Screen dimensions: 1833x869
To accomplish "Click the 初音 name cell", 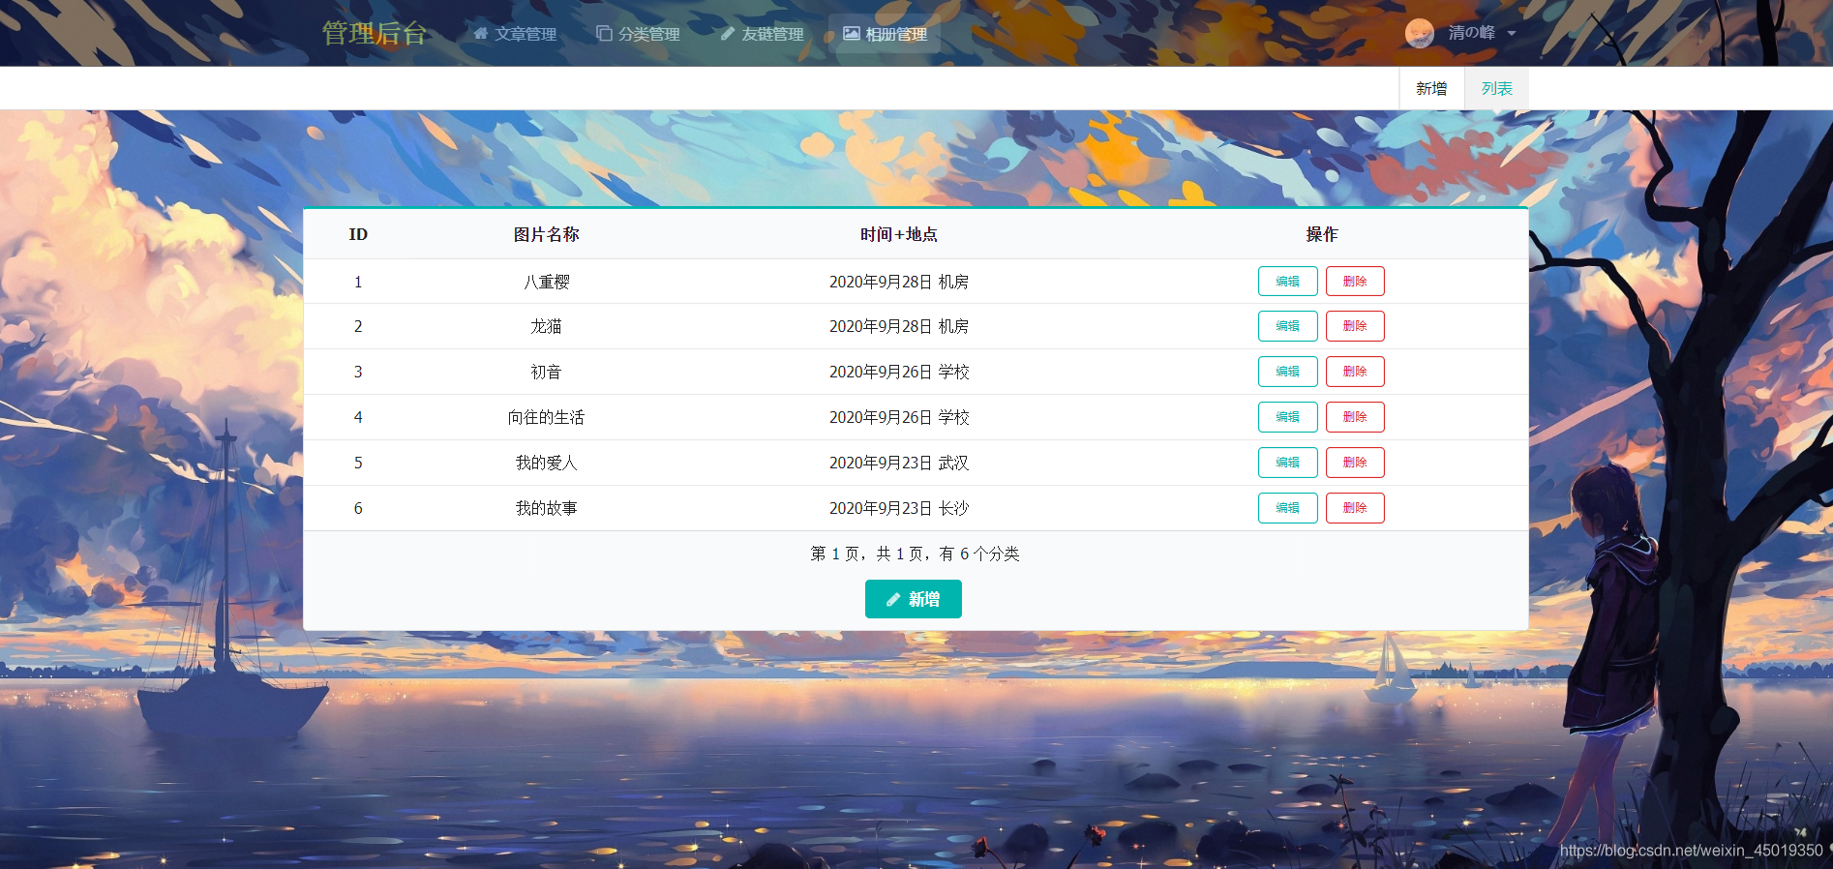I will tap(546, 372).
